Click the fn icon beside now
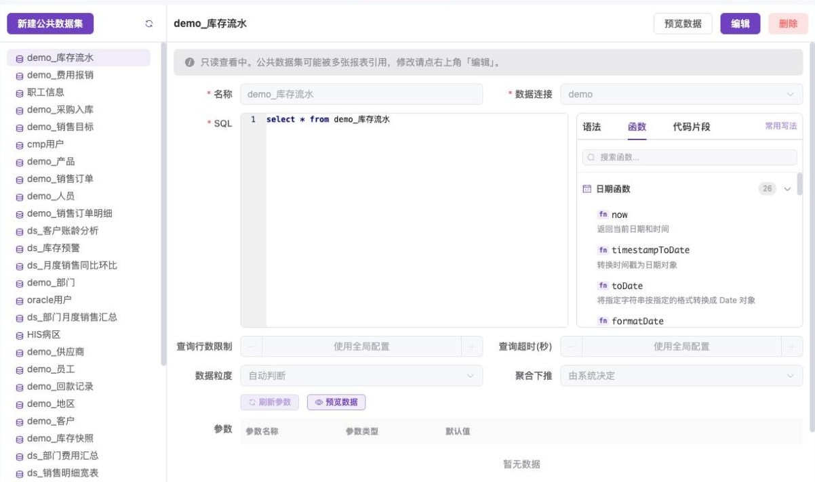 pos(603,215)
